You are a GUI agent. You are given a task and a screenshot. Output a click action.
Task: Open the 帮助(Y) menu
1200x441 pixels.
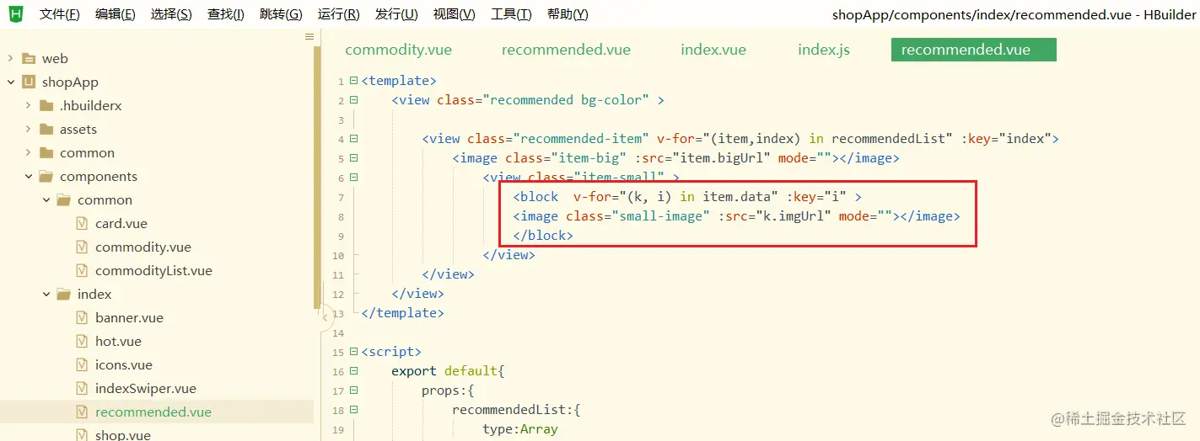568,14
